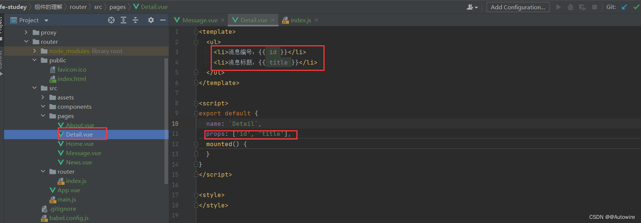
Task: Collapse the public folder
Action: coord(34,60)
